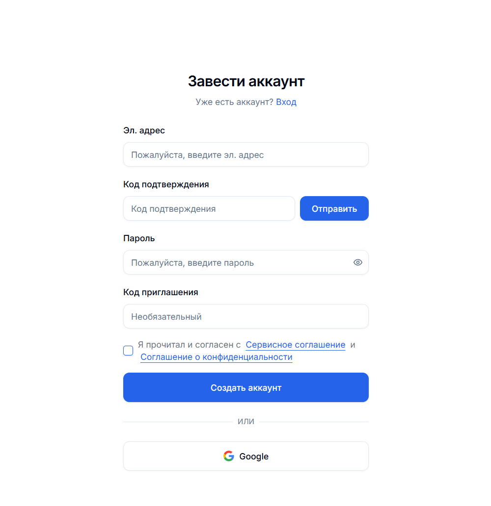Click the Код приглашения optional input field

[245, 316]
